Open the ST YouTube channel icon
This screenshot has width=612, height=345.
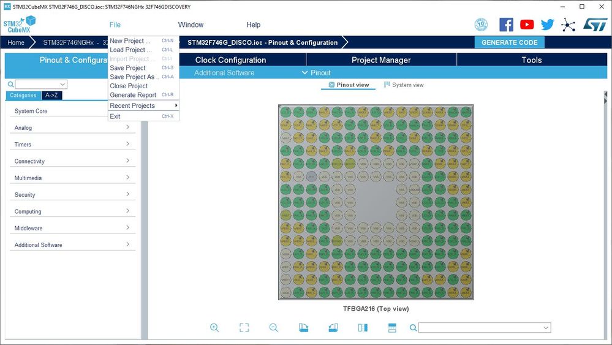[527, 25]
